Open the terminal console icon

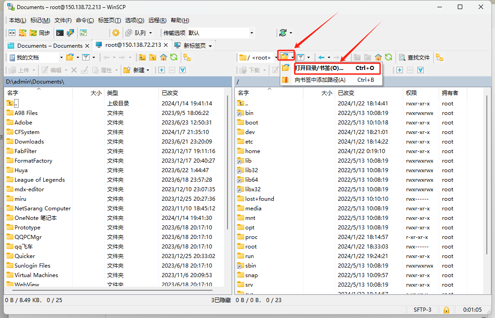(x=59, y=33)
